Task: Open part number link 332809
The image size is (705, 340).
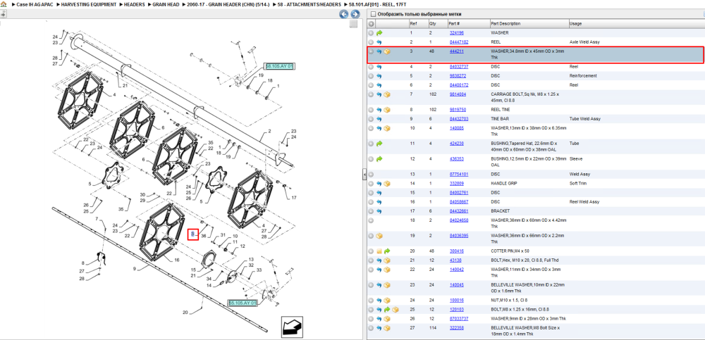Action: (x=456, y=183)
